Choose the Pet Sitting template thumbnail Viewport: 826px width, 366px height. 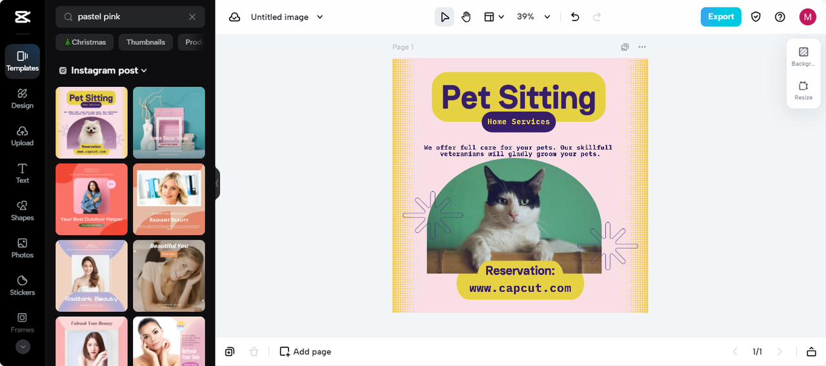[92, 122]
